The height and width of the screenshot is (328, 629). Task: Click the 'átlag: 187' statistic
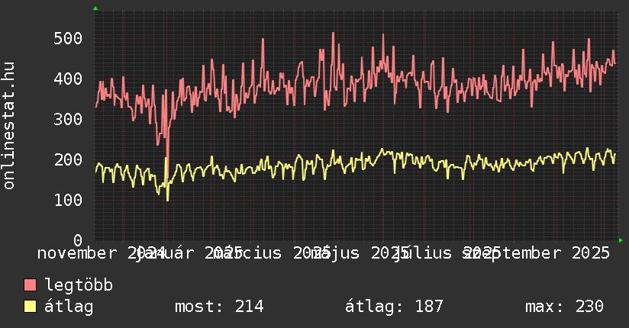[x=394, y=307]
